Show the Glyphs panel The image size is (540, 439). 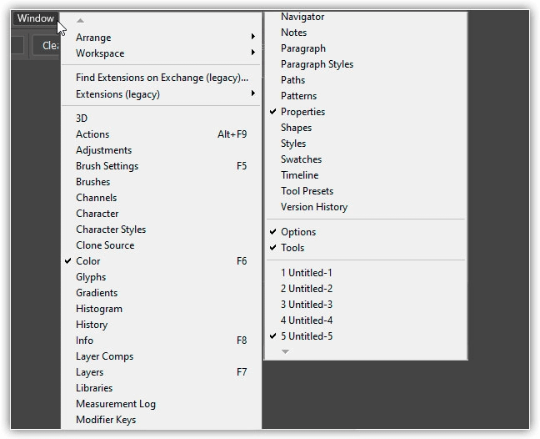161,277
